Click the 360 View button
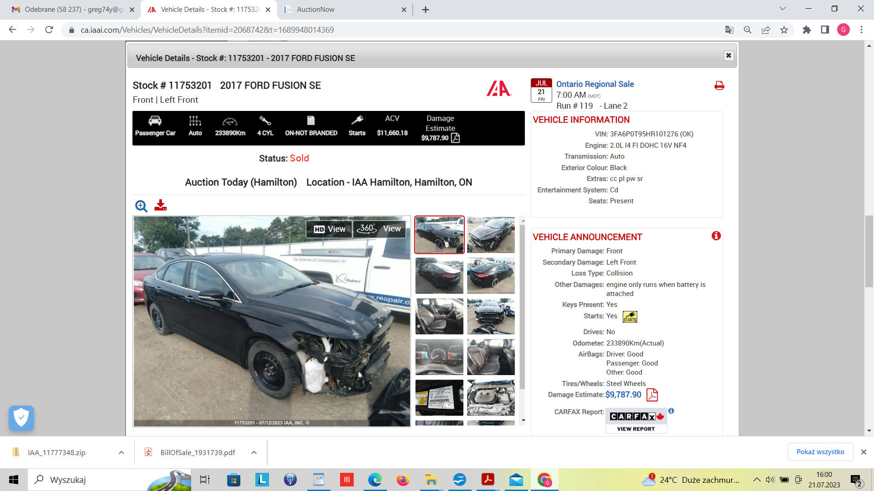The height and width of the screenshot is (491, 874). [x=379, y=229]
